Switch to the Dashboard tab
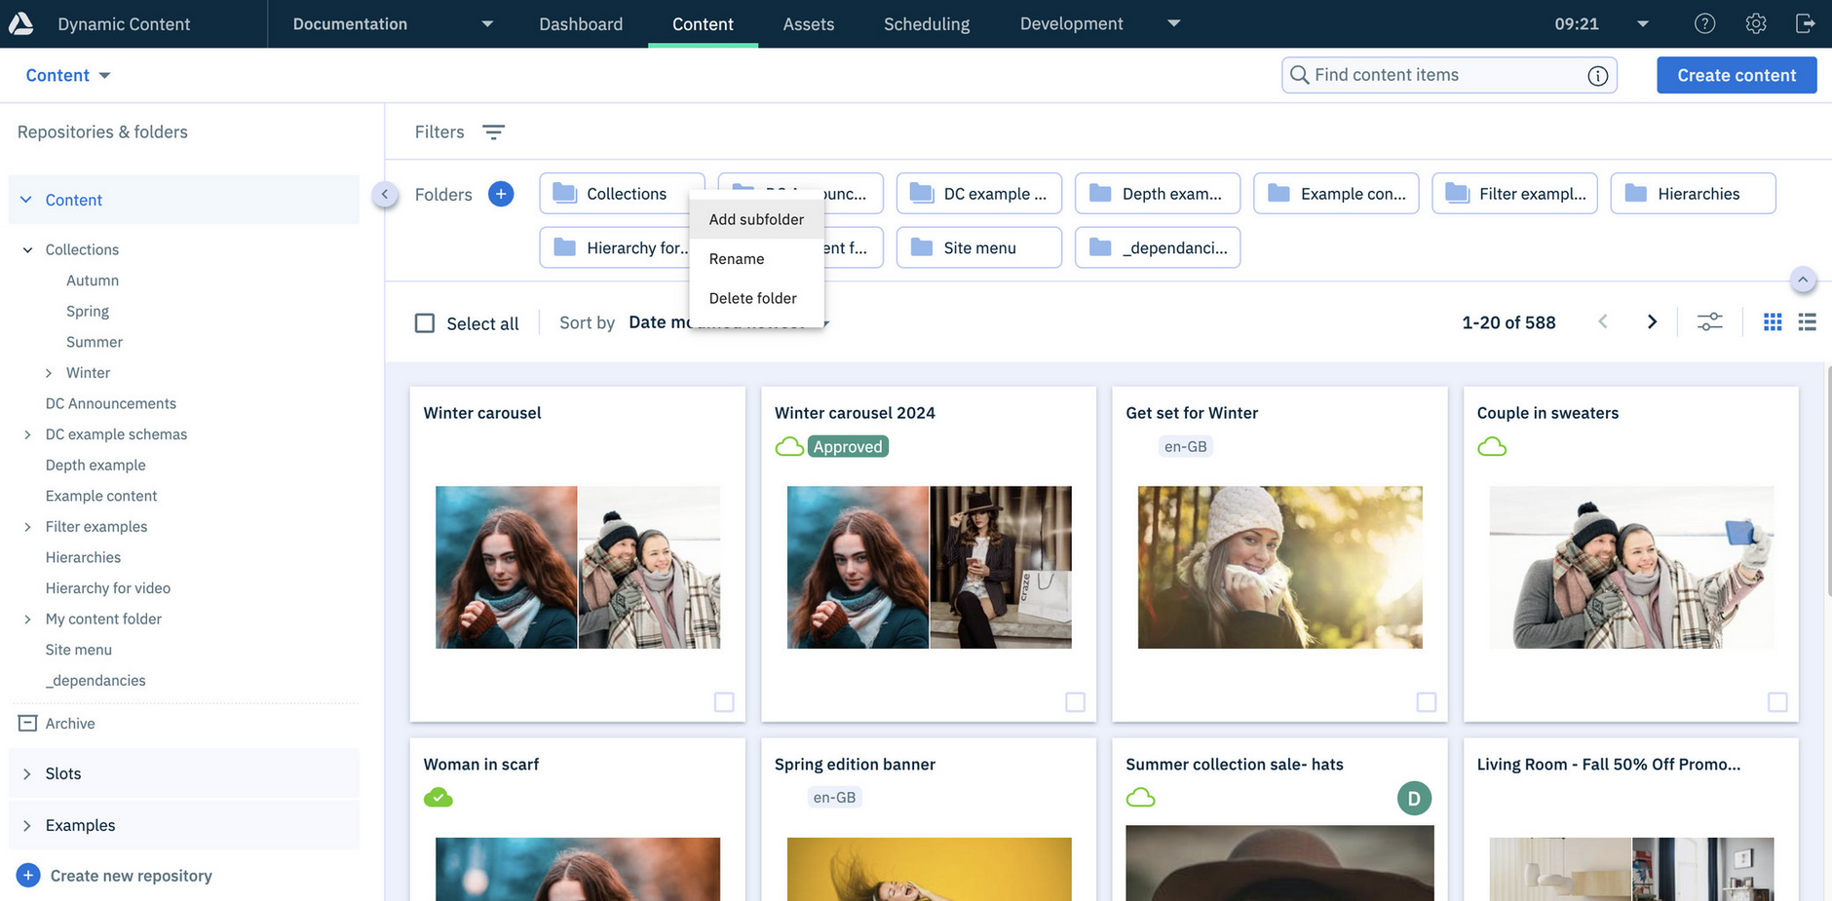1832x901 pixels. coord(581,23)
